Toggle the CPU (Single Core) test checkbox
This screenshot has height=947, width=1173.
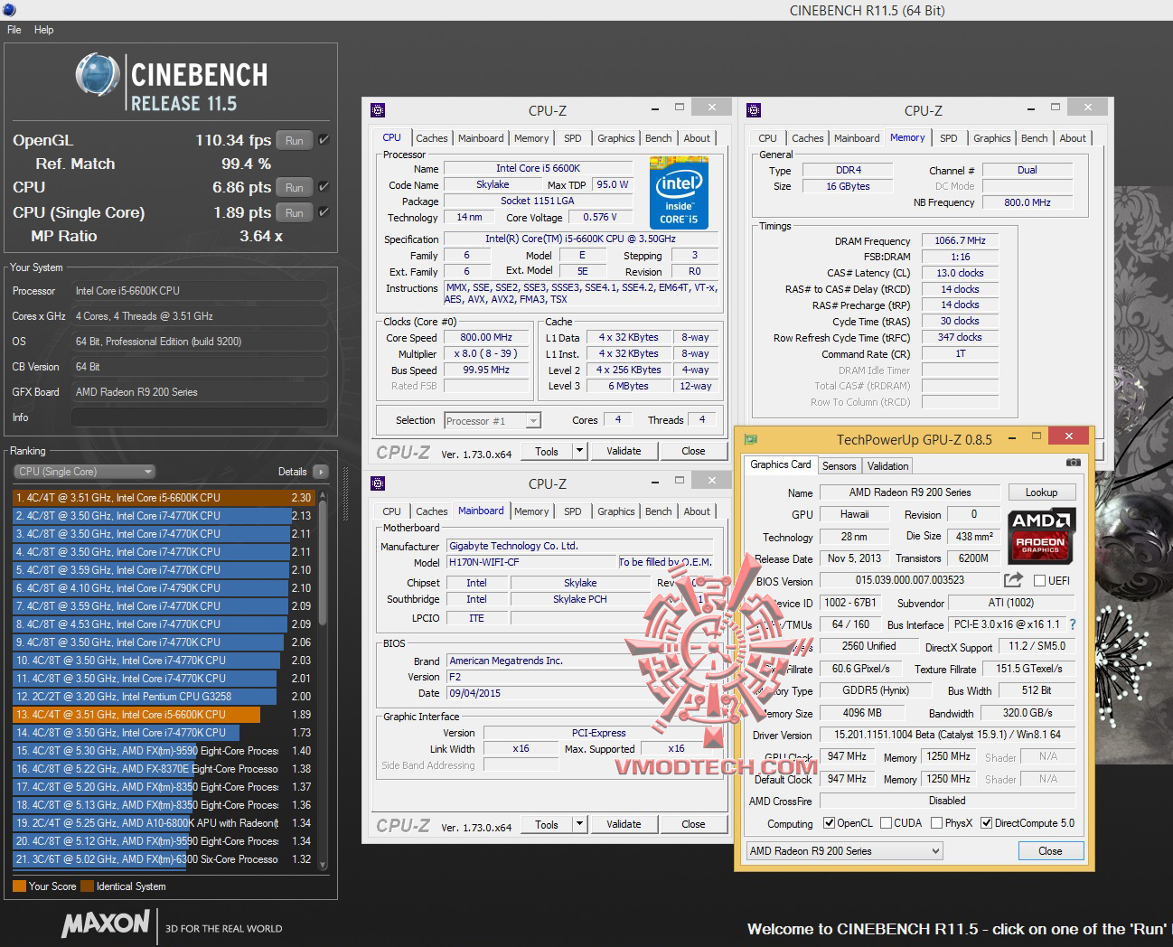[x=324, y=212]
